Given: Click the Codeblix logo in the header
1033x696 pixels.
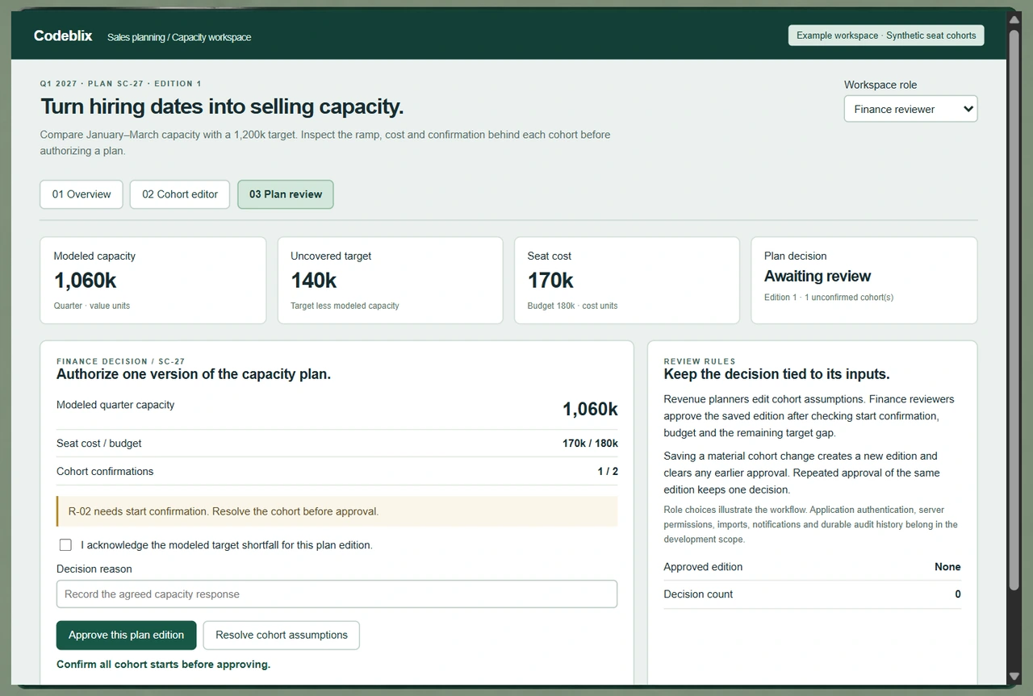Looking at the screenshot, I should [63, 36].
